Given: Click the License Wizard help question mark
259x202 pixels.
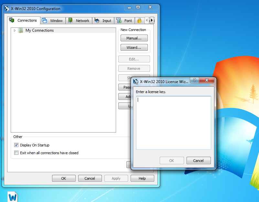Looking at the screenshot, I should [195, 80].
